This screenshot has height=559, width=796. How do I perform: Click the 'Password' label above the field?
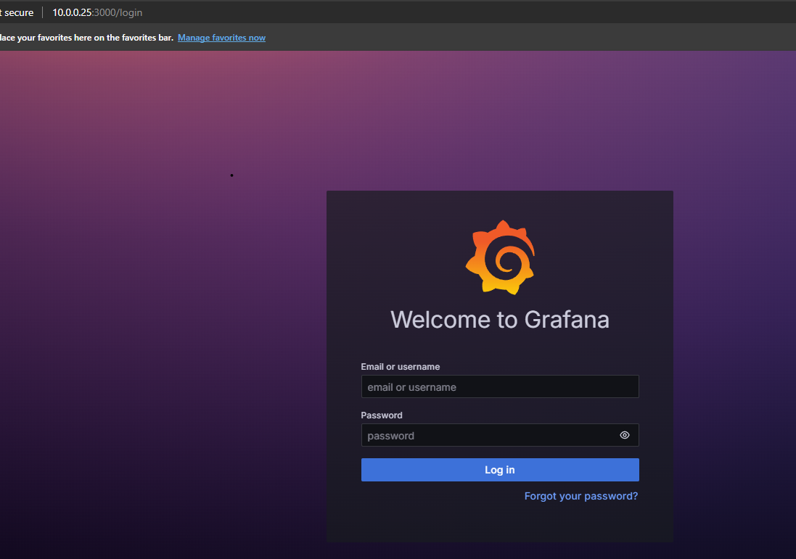(381, 415)
